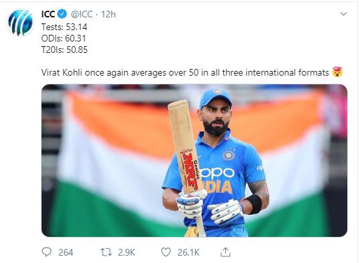Show the 26.1K likes count
The image size is (360, 263).
(188, 252)
